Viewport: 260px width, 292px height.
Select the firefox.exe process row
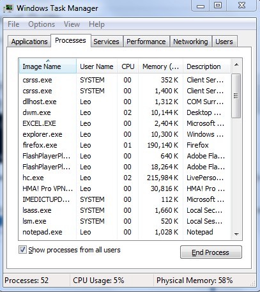[x=125, y=145]
